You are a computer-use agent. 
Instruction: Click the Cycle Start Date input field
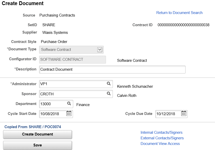coord(52,114)
